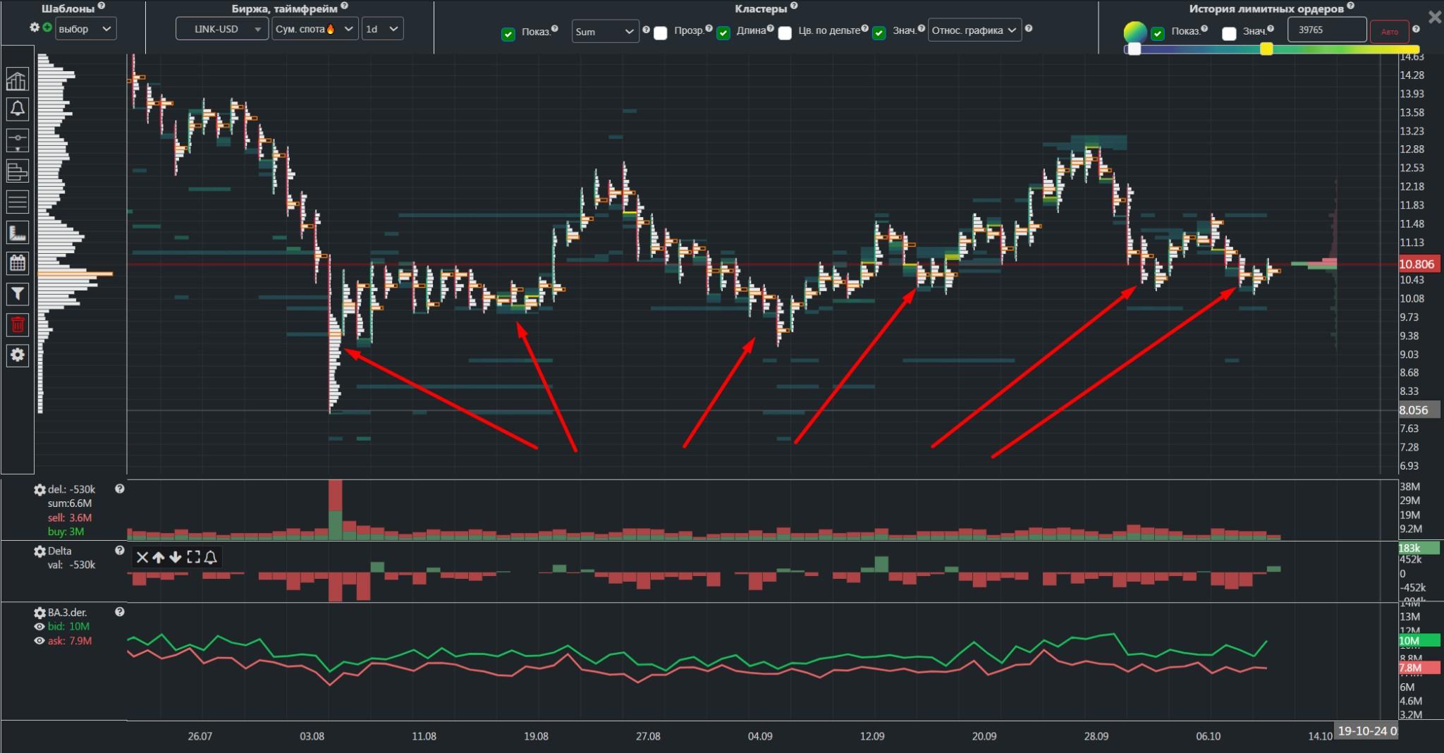This screenshot has height=753, width=1444.
Task: Click the 19-10-24 date label
Action: 1367,731
